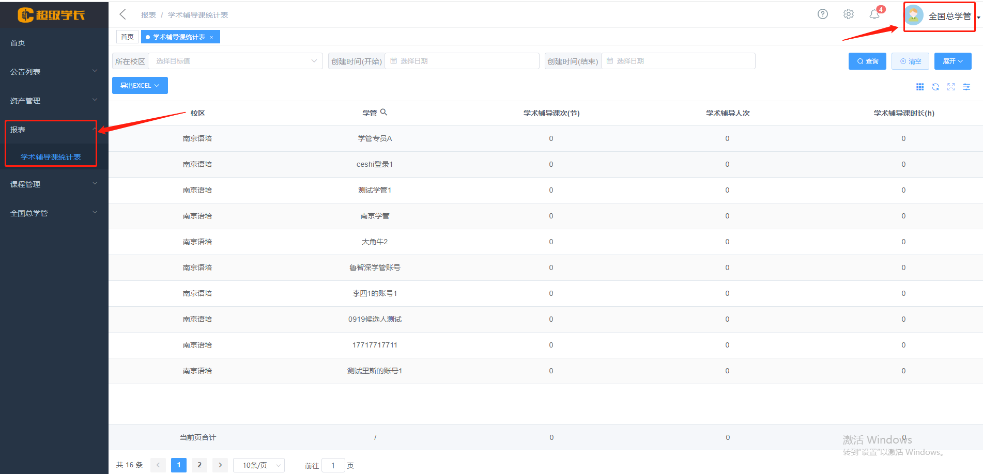Close the 学术辅导课统计表 tab
The height and width of the screenshot is (474, 983).
pos(211,37)
